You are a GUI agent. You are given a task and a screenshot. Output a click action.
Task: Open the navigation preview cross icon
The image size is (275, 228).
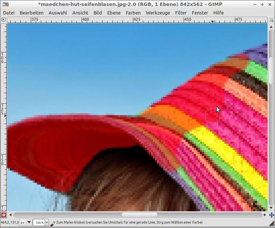pos(271,215)
